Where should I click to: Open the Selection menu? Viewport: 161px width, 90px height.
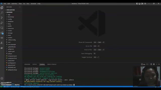(x=14, y=3)
